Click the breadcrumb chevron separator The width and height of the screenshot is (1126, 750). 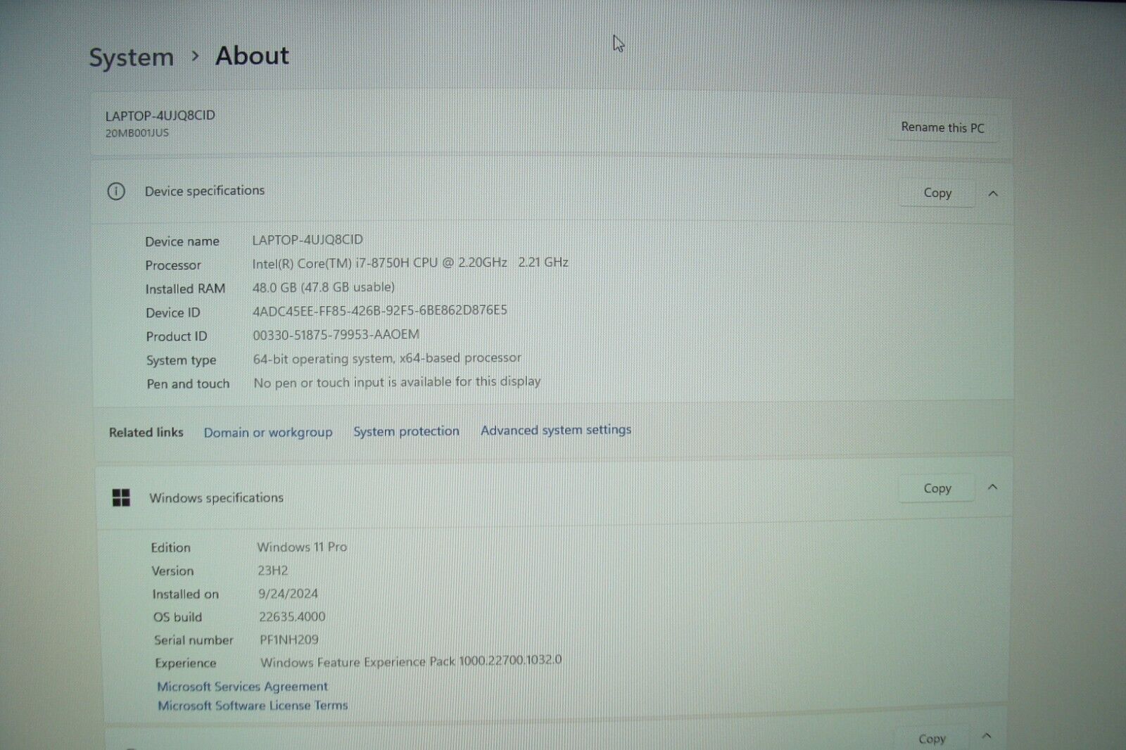195,56
